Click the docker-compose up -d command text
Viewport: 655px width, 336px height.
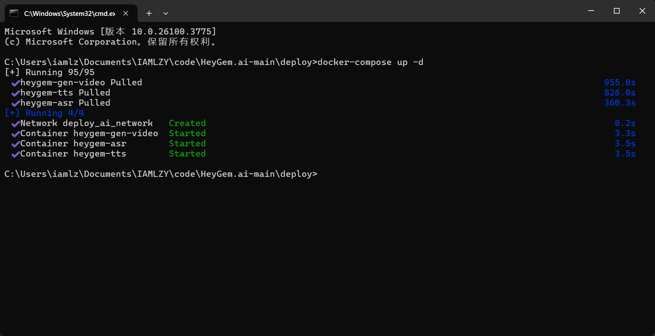click(371, 62)
